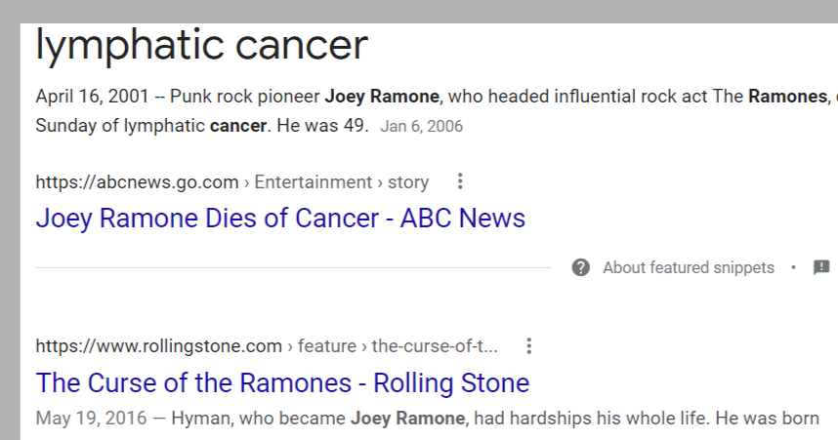This screenshot has height=440, width=838.
Task: Click About featured snippets link
Action: click(689, 267)
